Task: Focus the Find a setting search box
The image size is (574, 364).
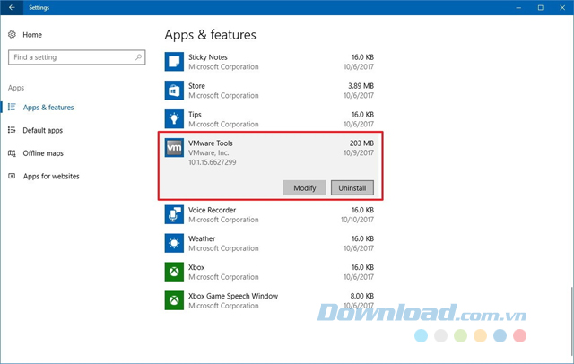Action: point(72,57)
